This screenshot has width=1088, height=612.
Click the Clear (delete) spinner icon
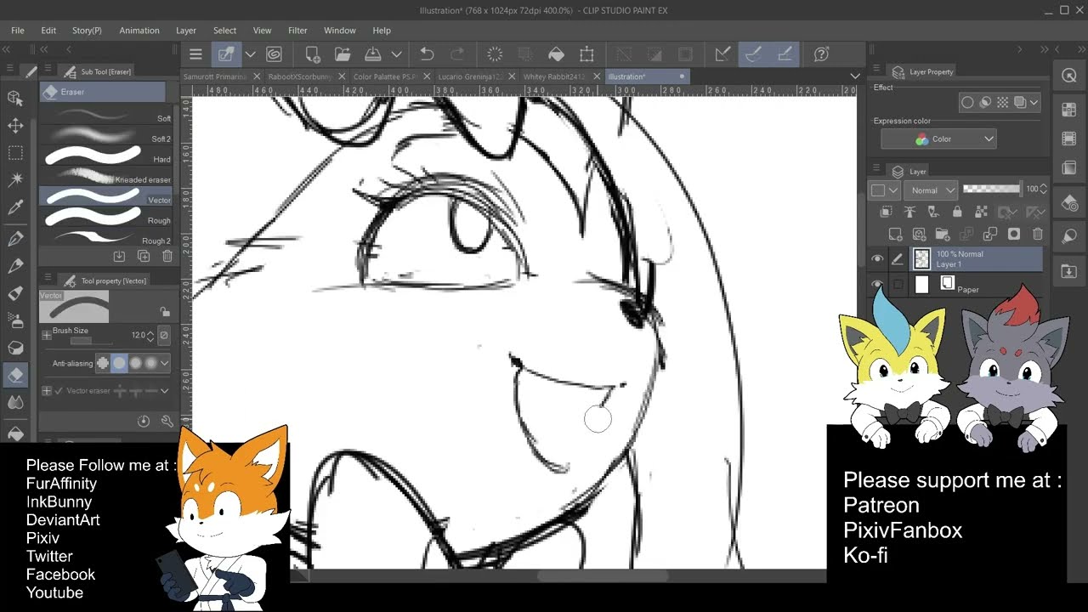pyautogui.click(x=495, y=54)
